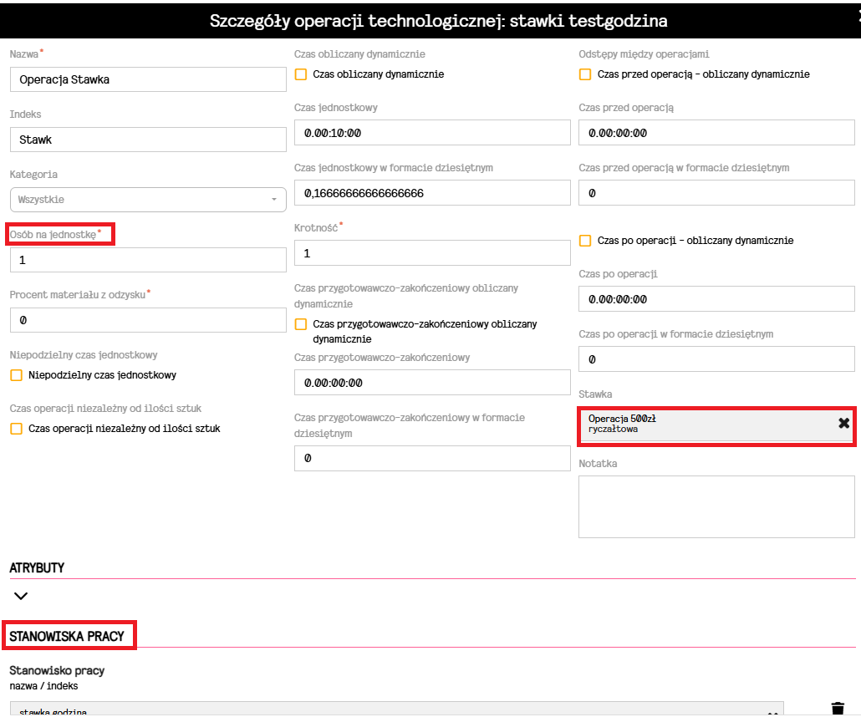Open the Stanowisko pracy dropdown
The height and width of the screenshot is (717, 861).
[396, 710]
